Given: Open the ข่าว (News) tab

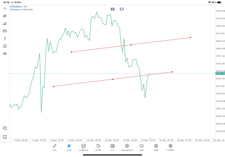Looking at the screenshot, I should tap(112, 147).
